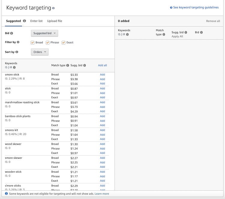Uncheck the Broad filter checkbox
Viewport: 225px width, 199px height.
click(33, 43)
